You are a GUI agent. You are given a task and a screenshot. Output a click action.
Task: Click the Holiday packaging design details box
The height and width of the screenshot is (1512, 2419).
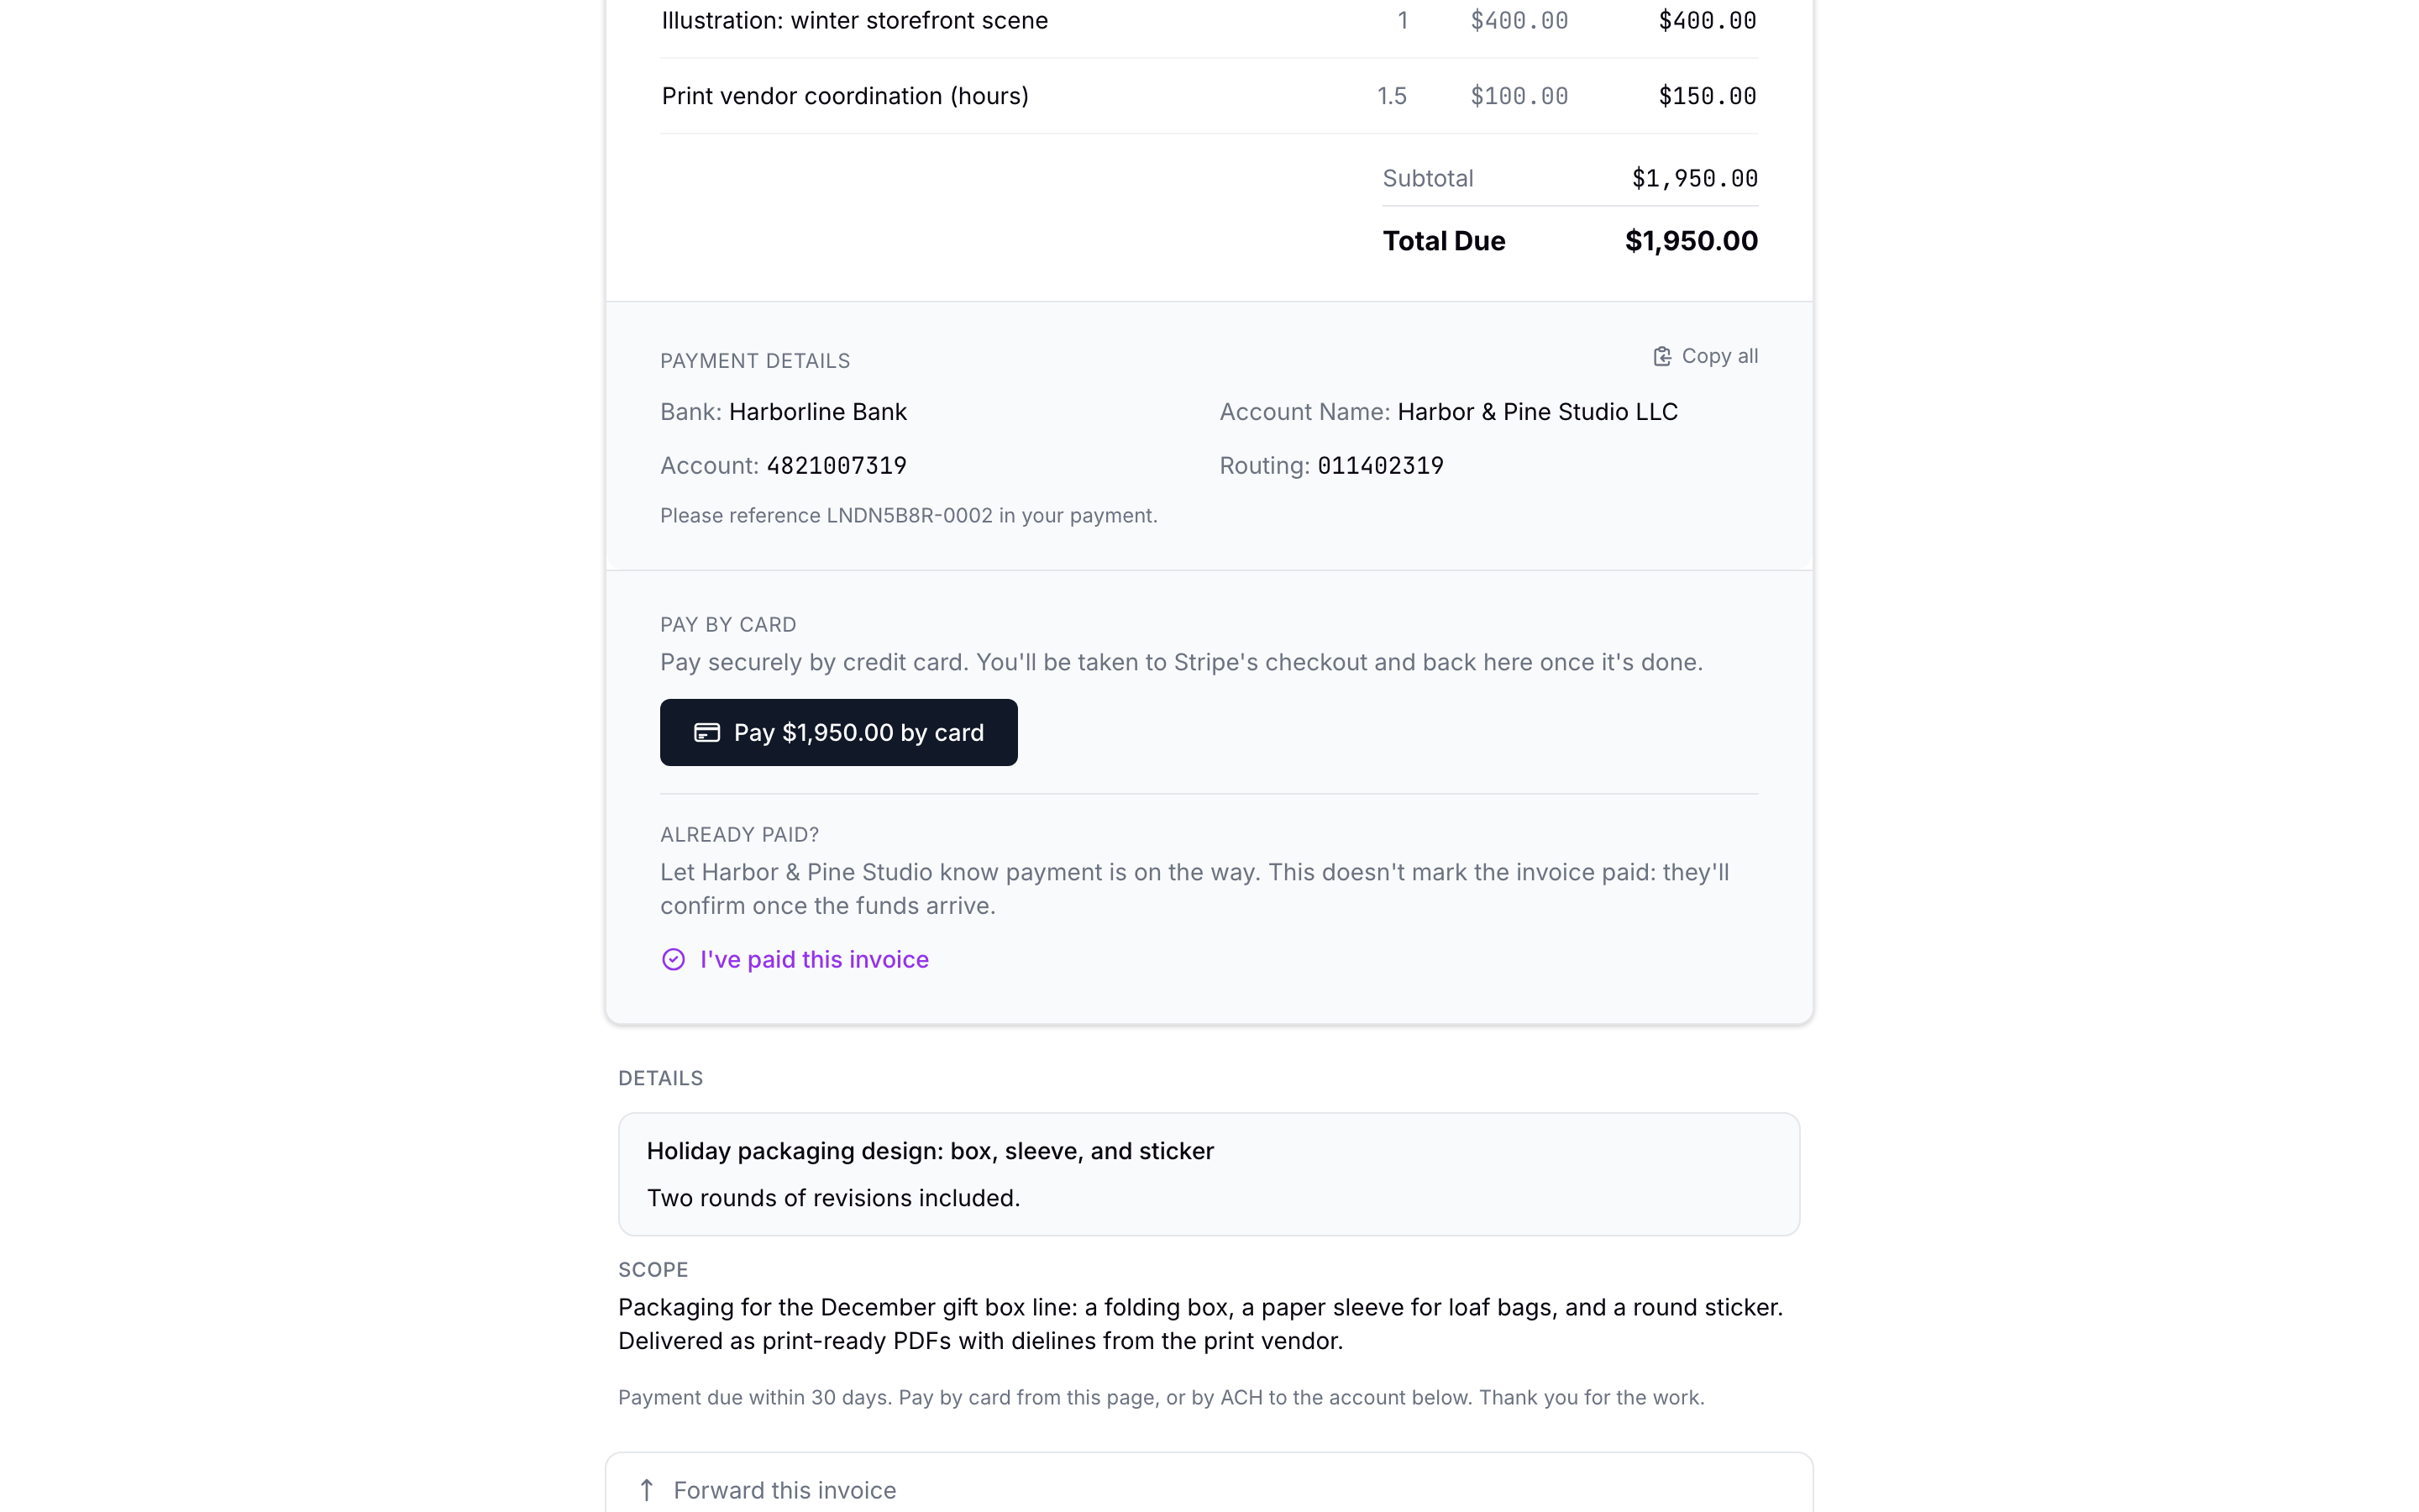point(1209,1174)
